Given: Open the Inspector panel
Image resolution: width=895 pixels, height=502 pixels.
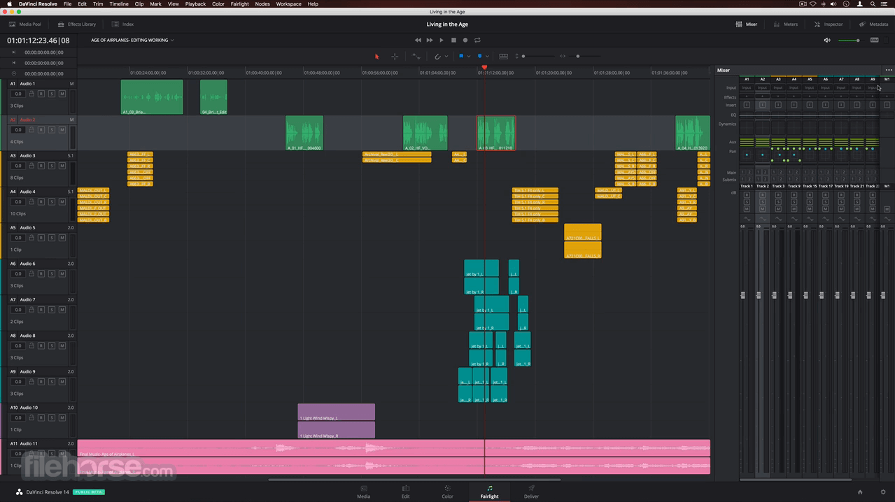Looking at the screenshot, I should coord(829,24).
